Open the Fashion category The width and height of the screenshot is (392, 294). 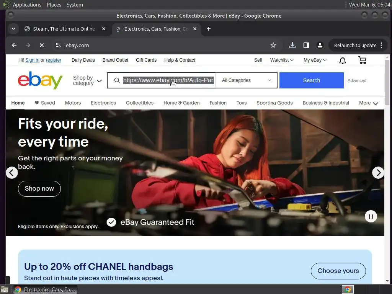pyautogui.click(x=218, y=103)
